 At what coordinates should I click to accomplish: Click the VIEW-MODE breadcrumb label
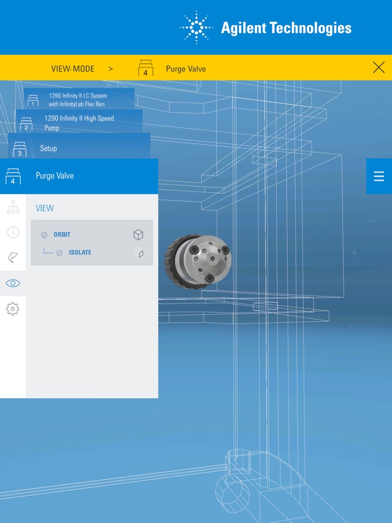(x=73, y=69)
